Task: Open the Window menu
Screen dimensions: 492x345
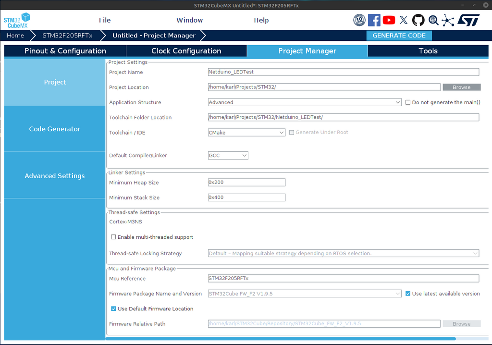Action: [x=189, y=20]
